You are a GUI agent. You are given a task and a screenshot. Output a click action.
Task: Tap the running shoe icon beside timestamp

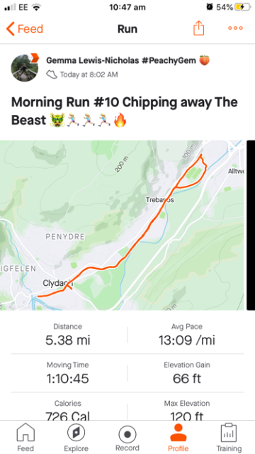pyautogui.click(x=52, y=74)
